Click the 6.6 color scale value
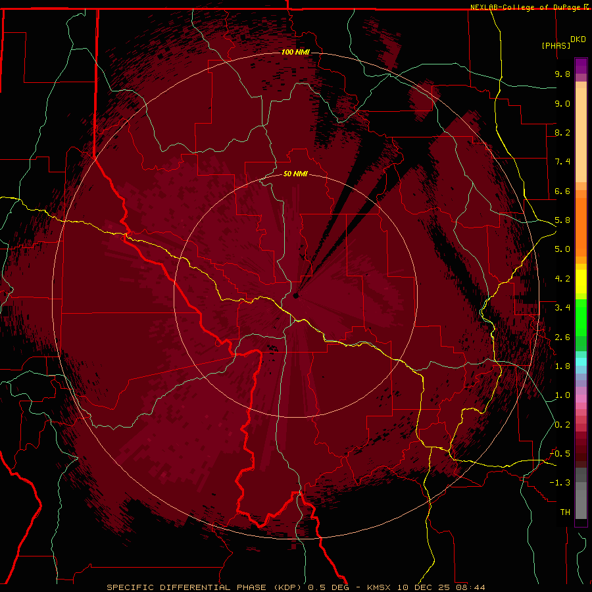Image resolution: width=592 pixels, height=592 pixels. pyautogui.click(x=562, y=191)
